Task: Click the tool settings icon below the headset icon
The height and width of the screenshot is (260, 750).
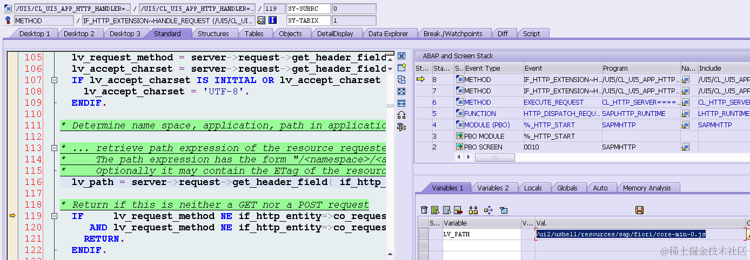Action: pos(401,127)
